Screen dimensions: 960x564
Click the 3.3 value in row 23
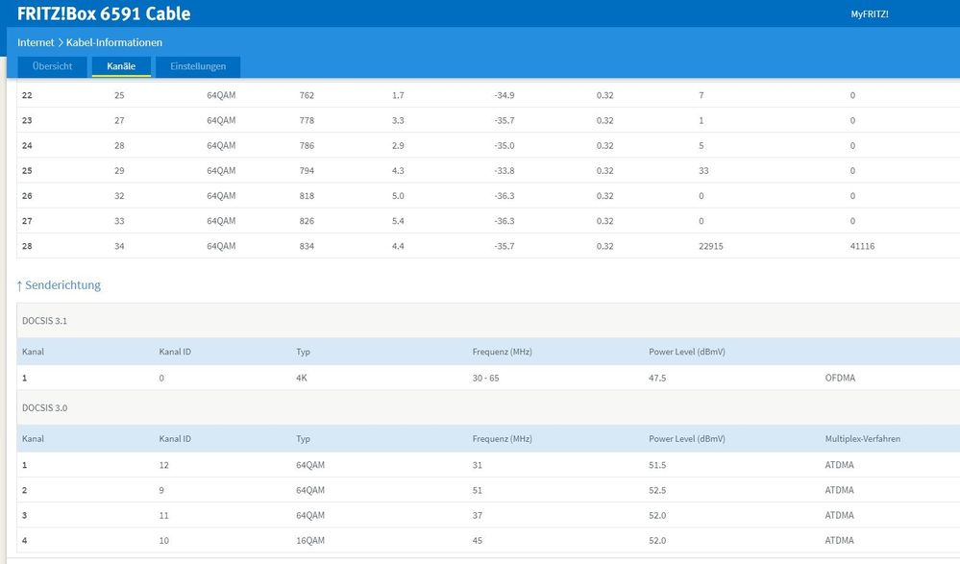398,121
